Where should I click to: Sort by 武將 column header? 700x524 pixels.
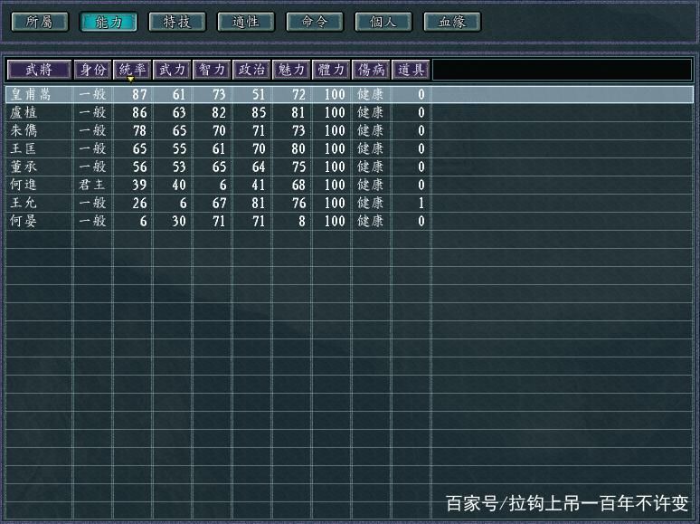pyautogui.click(x=39, y=70)
